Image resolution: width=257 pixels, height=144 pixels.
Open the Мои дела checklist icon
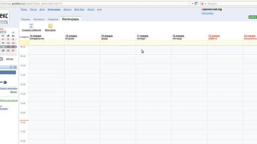click(x=50, y=26)
